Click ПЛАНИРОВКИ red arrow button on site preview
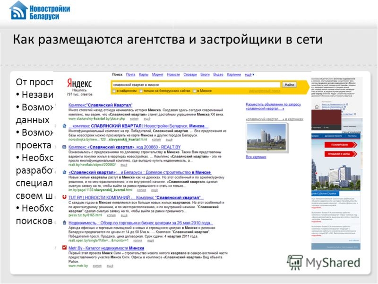The image size is (378, 284). pos(340,145)
